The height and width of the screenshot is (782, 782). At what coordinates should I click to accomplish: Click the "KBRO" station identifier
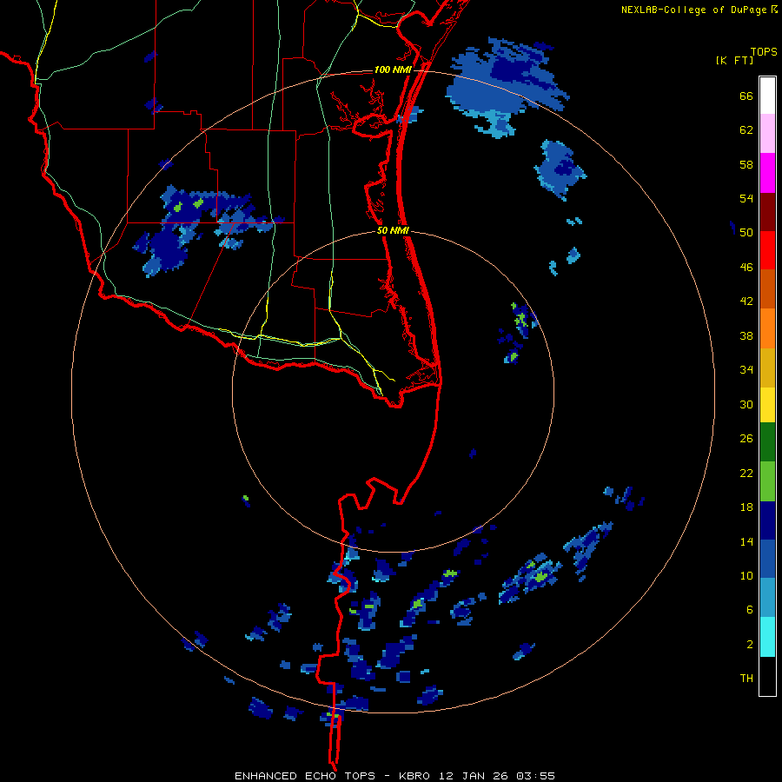point(416,776)
